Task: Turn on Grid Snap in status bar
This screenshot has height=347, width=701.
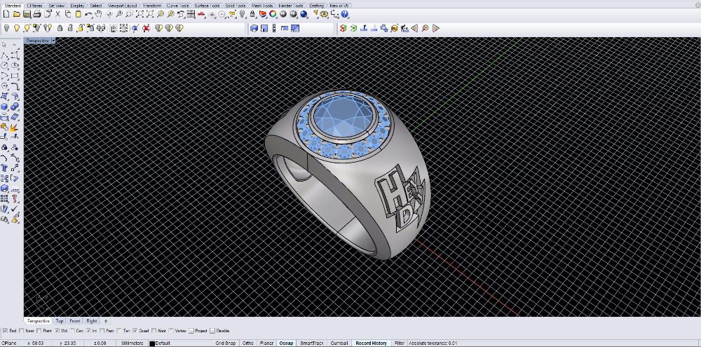Action: (x=225, y=343)
